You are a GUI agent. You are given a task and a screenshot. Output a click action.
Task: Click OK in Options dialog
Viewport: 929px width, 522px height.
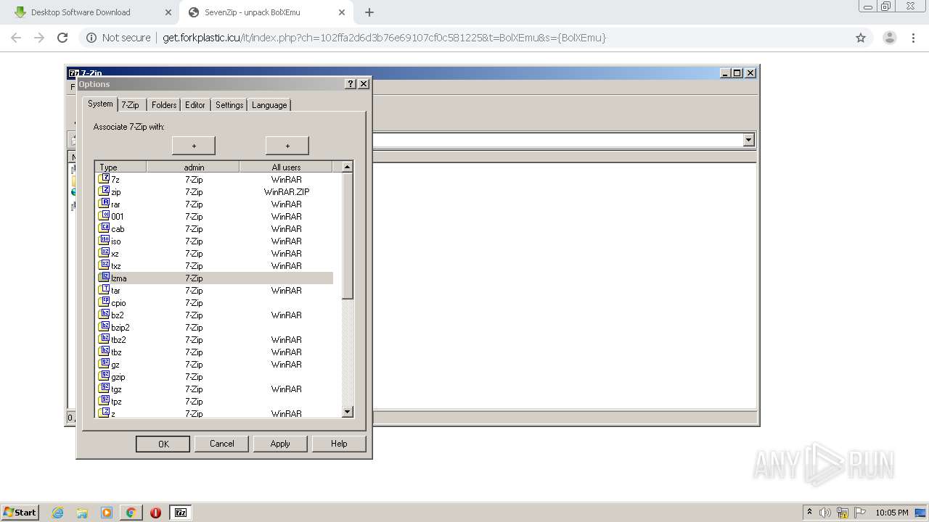tap(163, 444)
